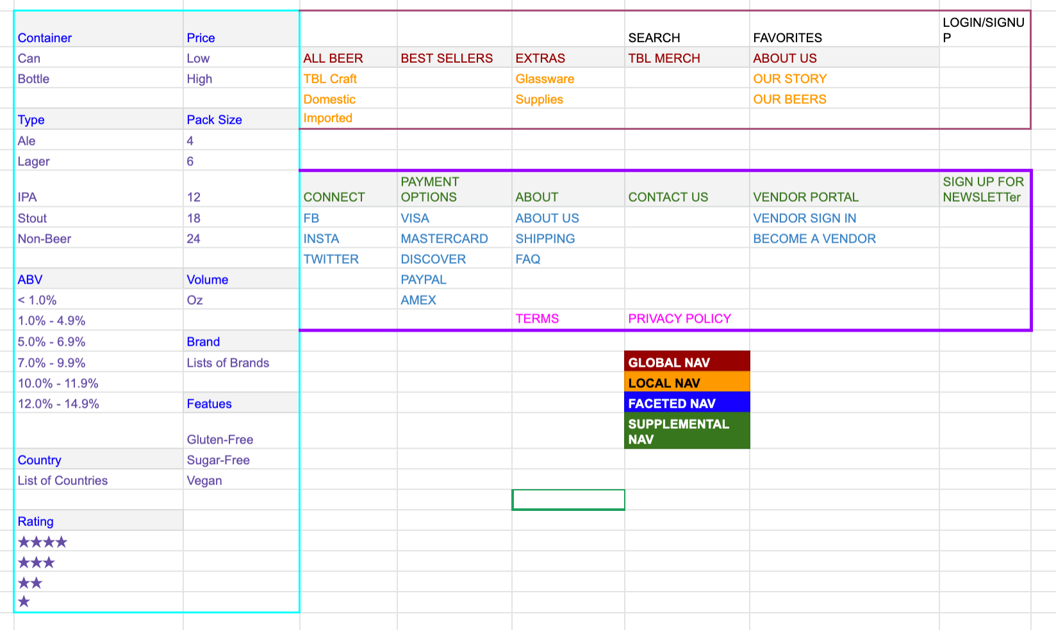Click the 'CONNECT' header cell

(348, 189)
